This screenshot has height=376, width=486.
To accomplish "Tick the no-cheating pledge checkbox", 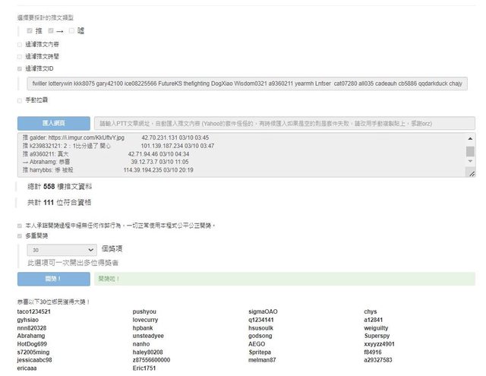I will tap(20, 226).
